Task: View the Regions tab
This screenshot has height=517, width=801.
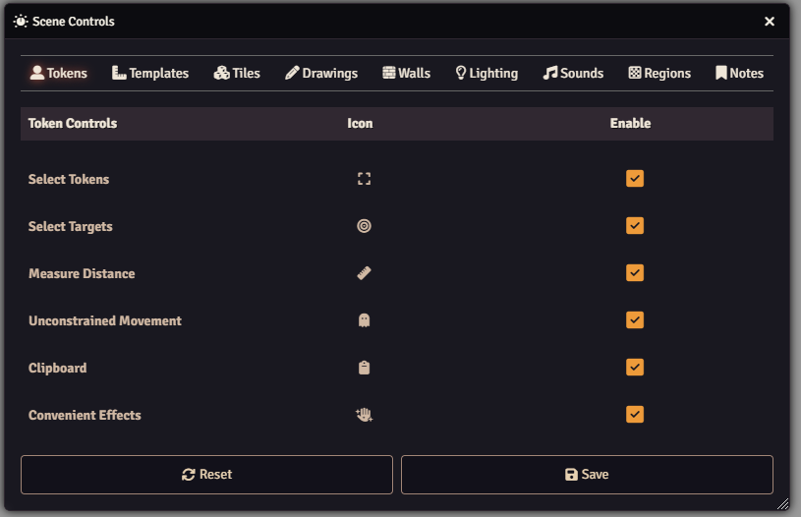Action: click(659, 73)
